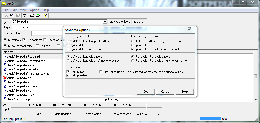
Task: Choose 'Left sole : Left sole exactly'
Action: [68, 57]
